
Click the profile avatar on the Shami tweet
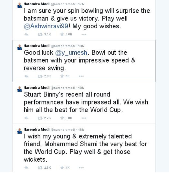click(19, 131)
